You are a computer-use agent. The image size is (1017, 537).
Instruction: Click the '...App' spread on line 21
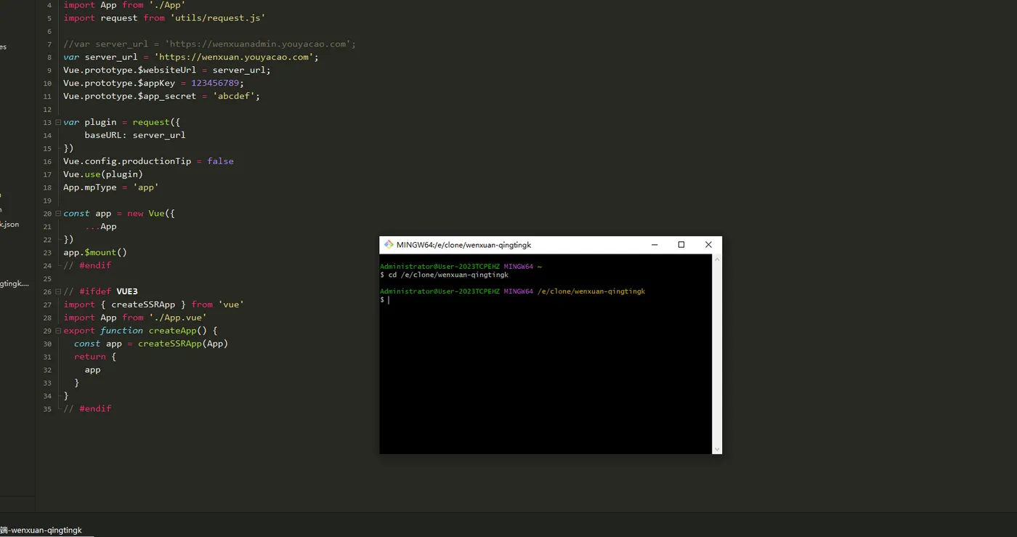[100, 227]
